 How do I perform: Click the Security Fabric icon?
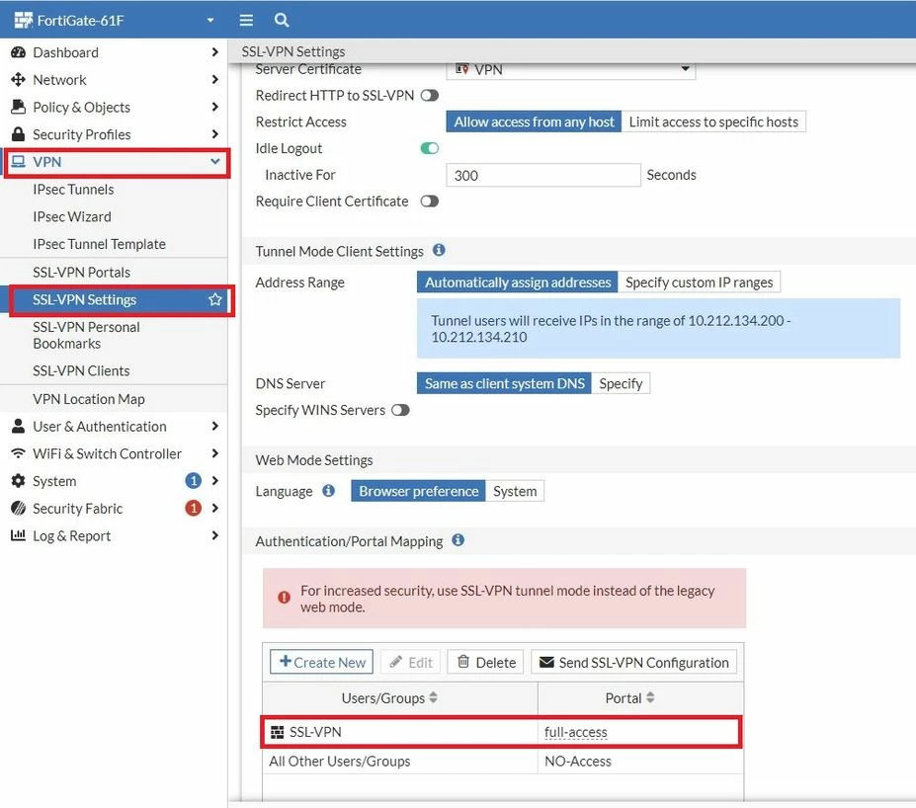(18, 509)
